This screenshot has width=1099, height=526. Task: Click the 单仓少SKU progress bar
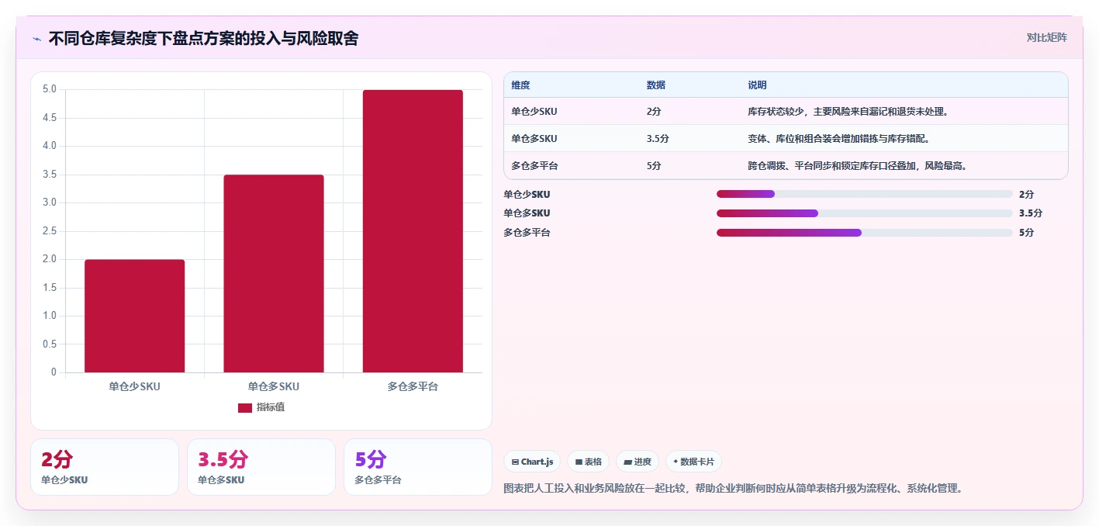865,194
